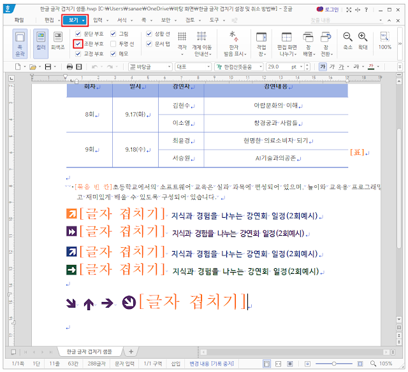
Task: Click the print icon
Action: click(x=69, y=67)
